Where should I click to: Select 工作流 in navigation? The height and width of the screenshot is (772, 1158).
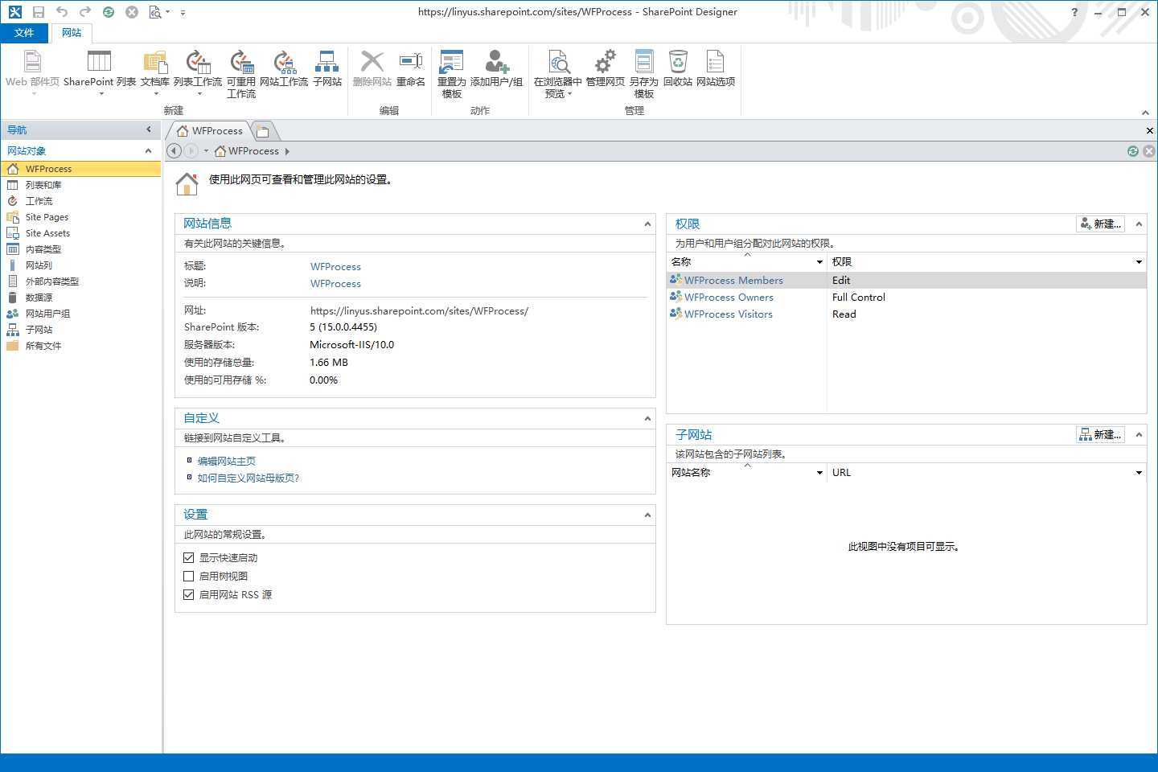(39, 201)
